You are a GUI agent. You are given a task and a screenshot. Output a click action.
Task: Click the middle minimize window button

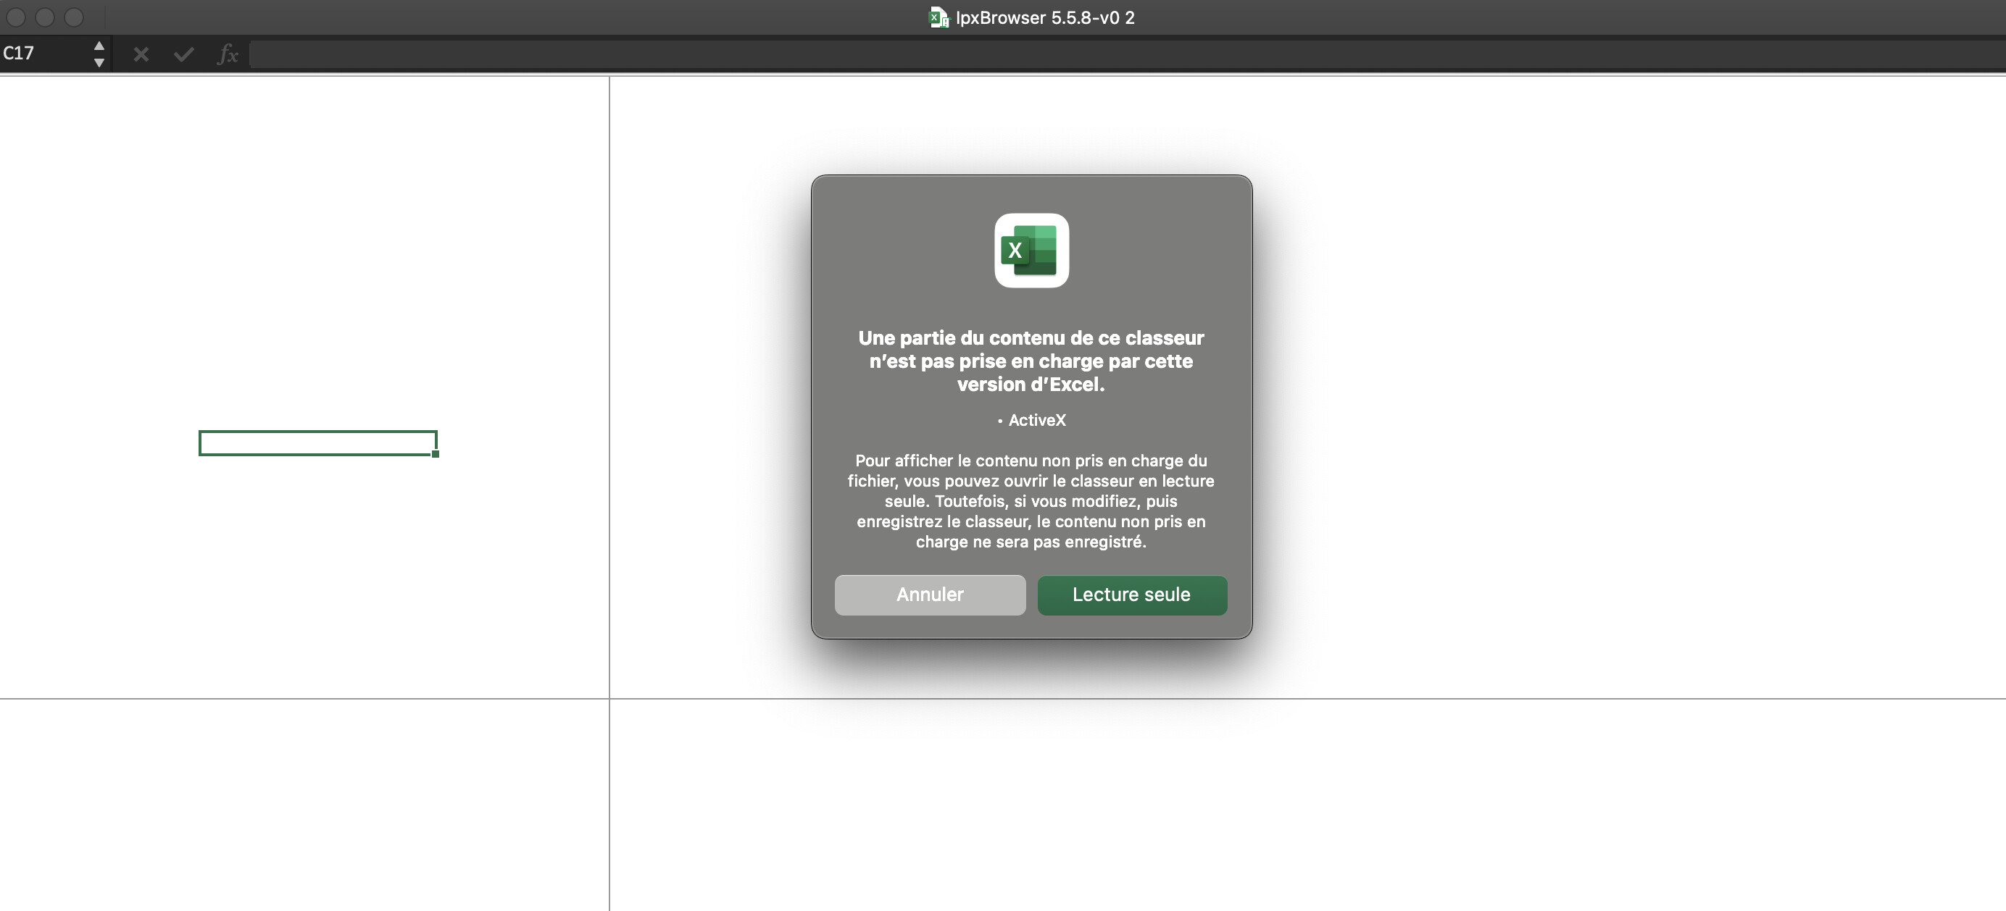click(x=44, y=17)
